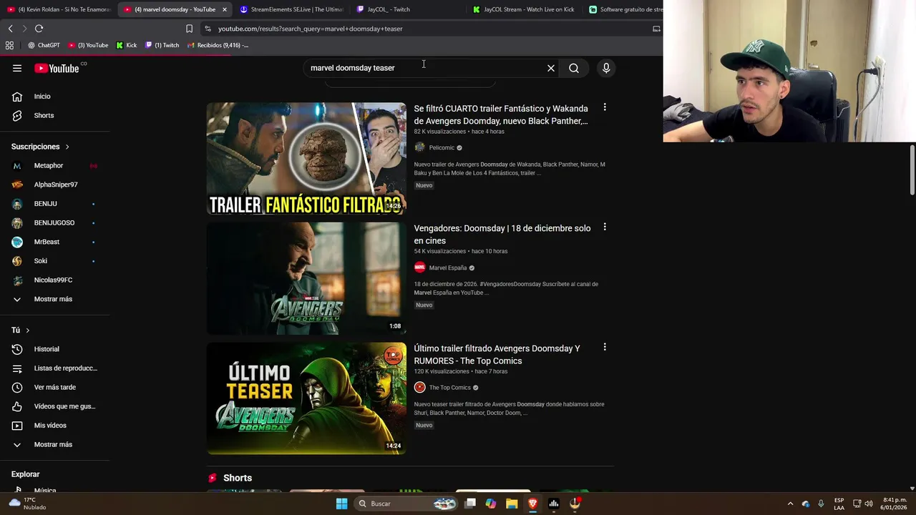Switch to the JayCOL Stream Kick tab

pyautogui.click(x=525, y=9)
